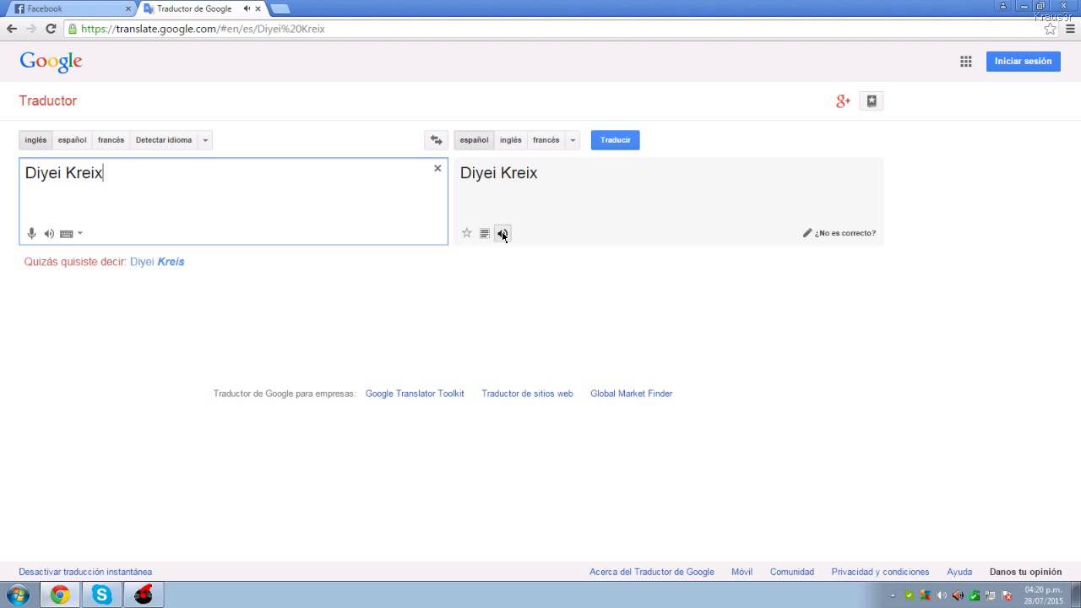Open Acerca del Traductor de Google
This screenshot has height=608, width=1081.
(x=651, y=572)
